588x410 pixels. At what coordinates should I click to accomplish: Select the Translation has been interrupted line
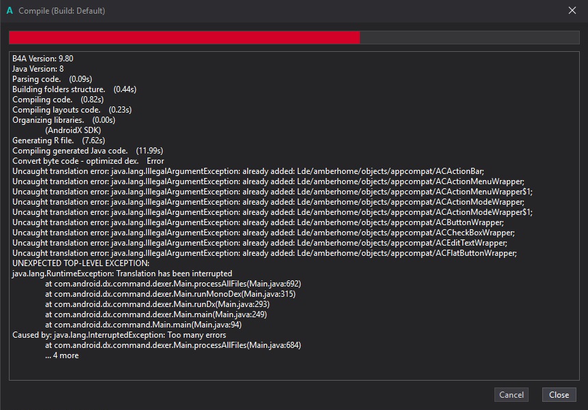[122, 274]
